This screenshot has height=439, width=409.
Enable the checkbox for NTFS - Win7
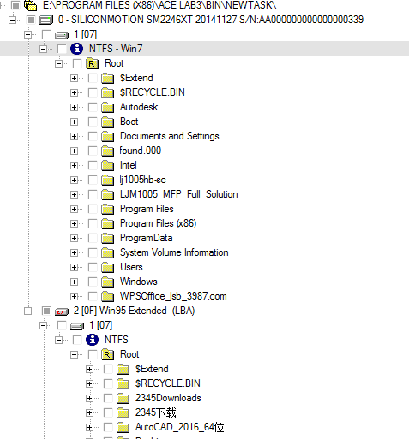62,49
